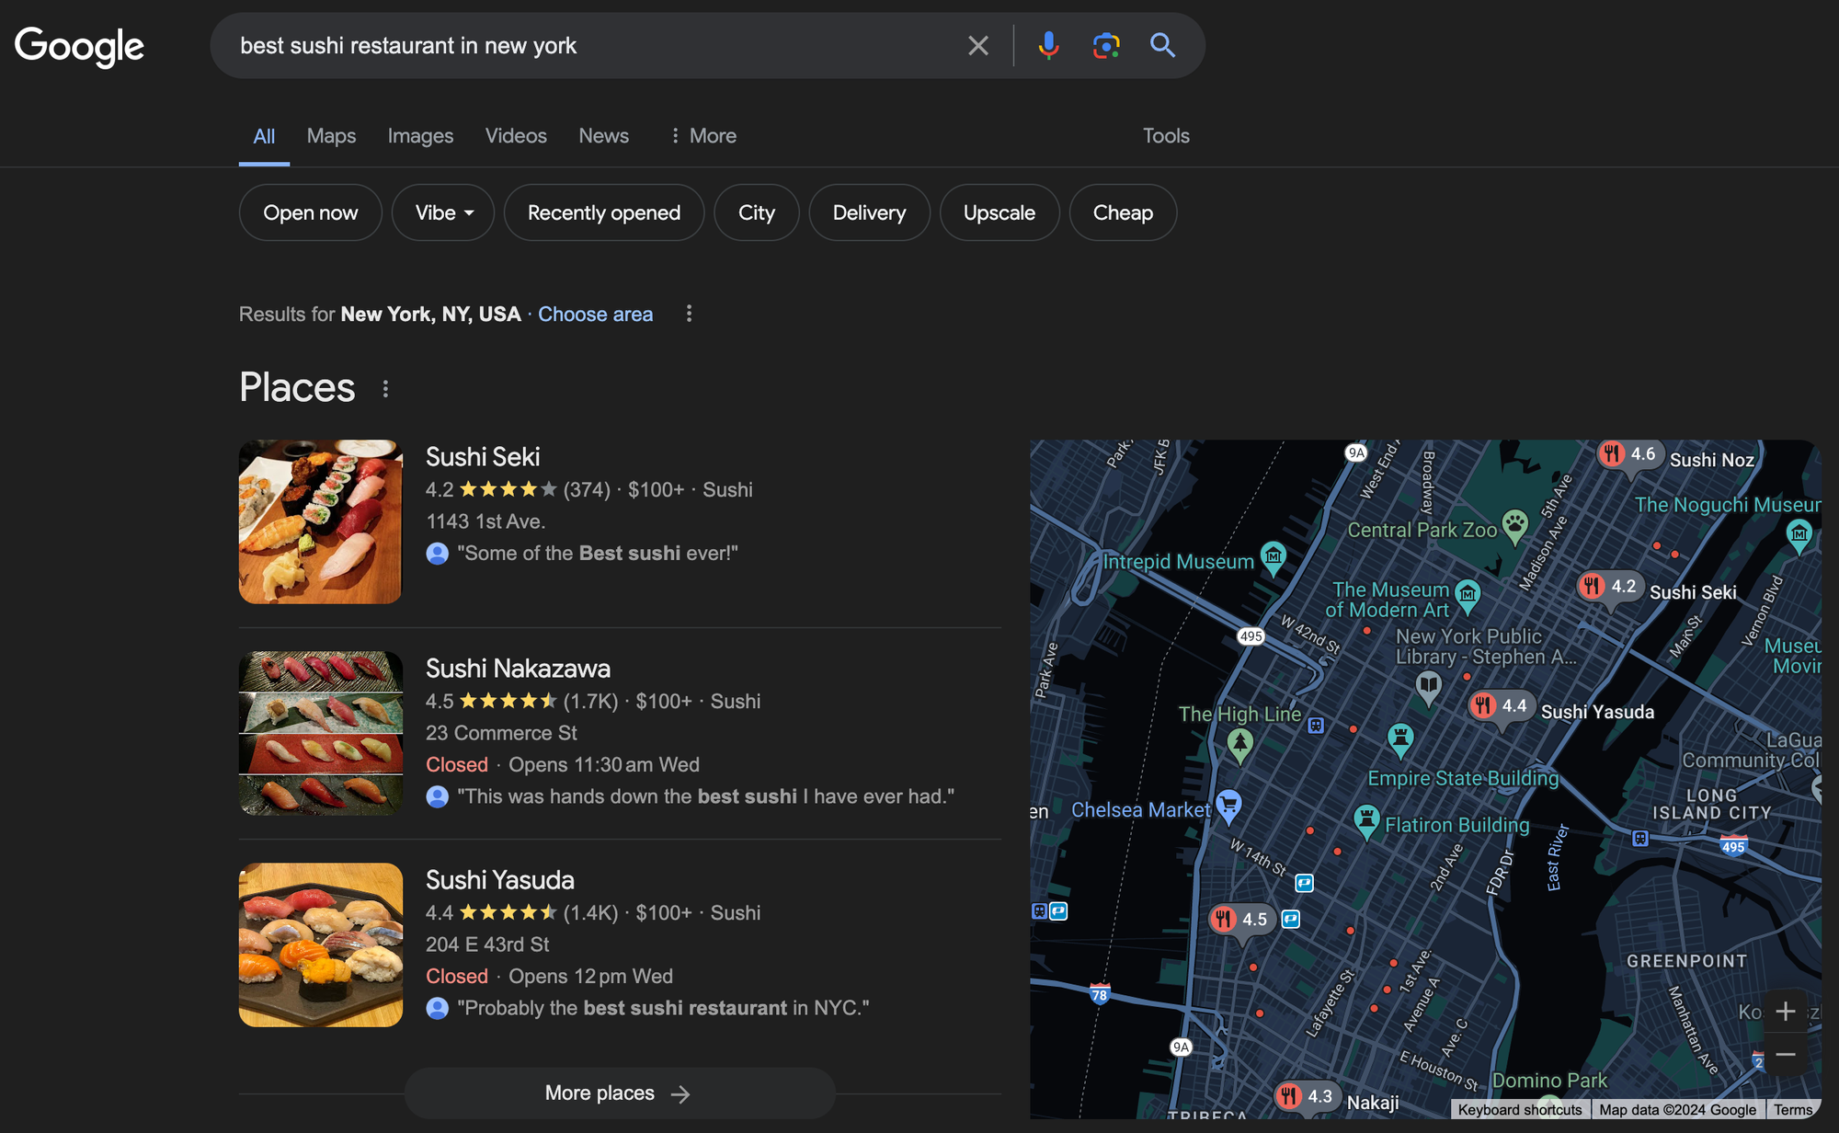The height and width of the screenshot is (1133, 1839).
Task: Open the Sushi Nakazawa photo thumbnail
Action: tap(321, 733)
